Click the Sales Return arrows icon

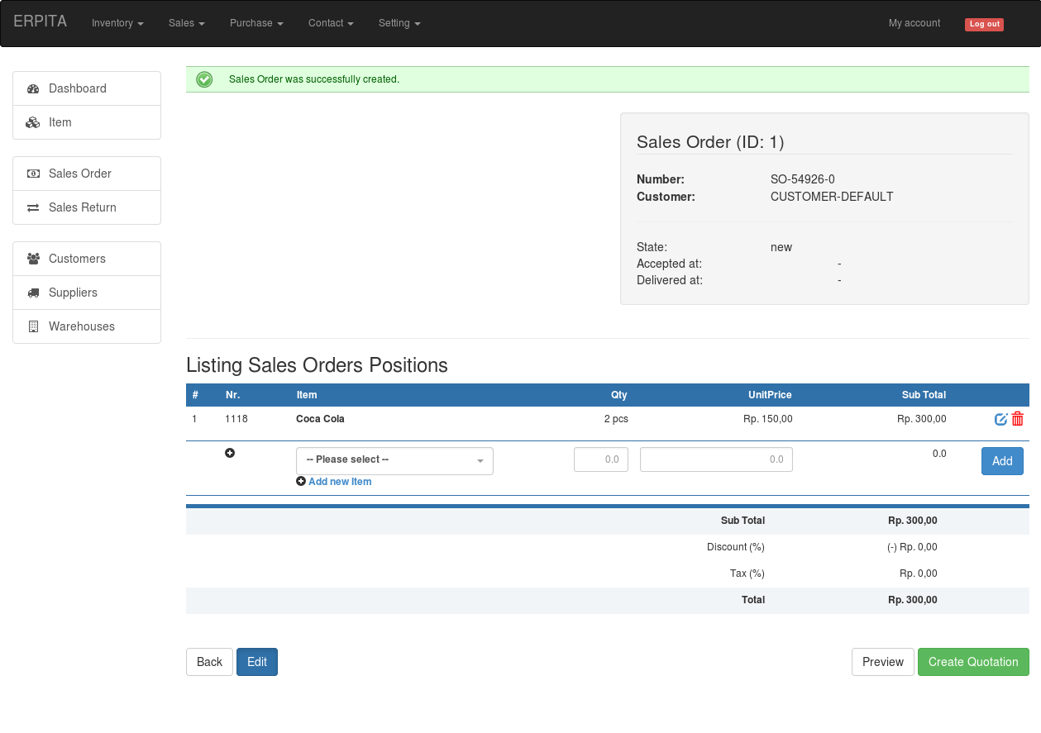(x=33, y=208)
